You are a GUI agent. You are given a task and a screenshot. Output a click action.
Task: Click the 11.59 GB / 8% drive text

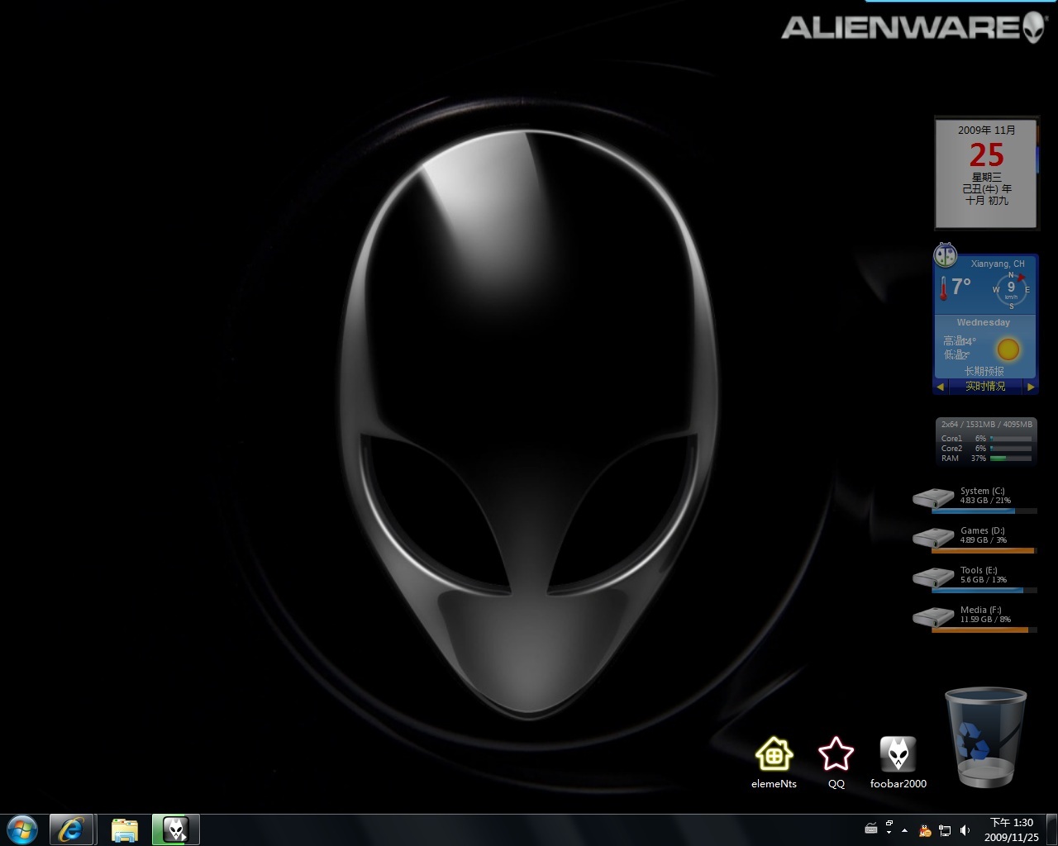[x=985, y=620]
